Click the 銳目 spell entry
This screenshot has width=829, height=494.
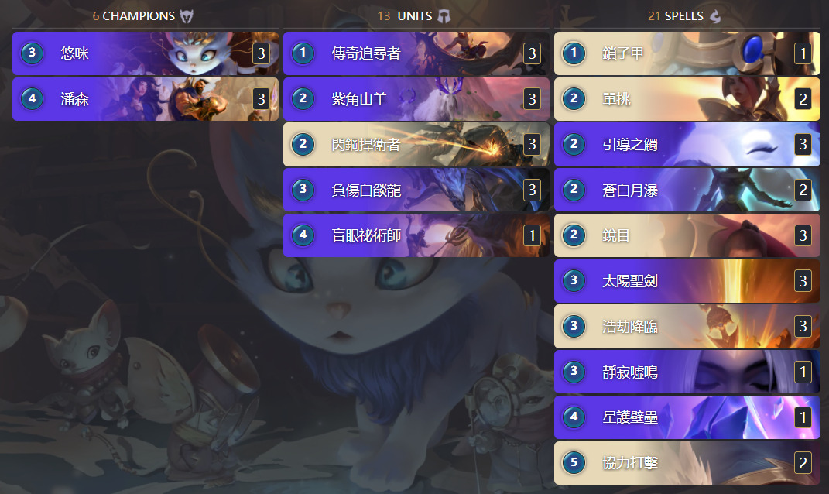point(687,235)
